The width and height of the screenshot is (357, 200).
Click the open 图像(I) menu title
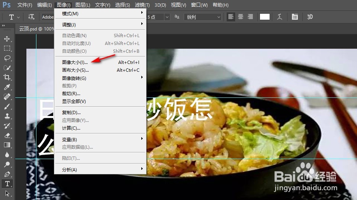[x=64, y=5]
